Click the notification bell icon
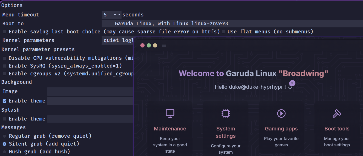This screenshot has height=156, width=363. coord(290,87)
